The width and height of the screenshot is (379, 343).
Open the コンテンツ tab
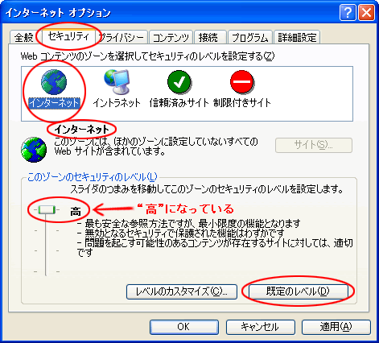pos(171,37)
